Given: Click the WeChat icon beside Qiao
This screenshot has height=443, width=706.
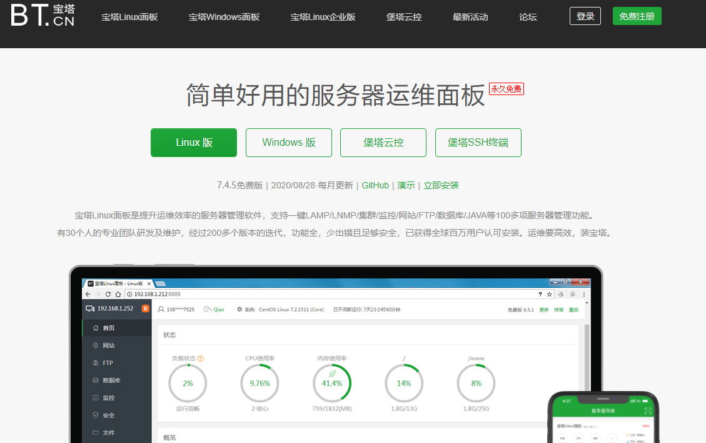Looking at the screenshot, I should (x=208, y=310).
